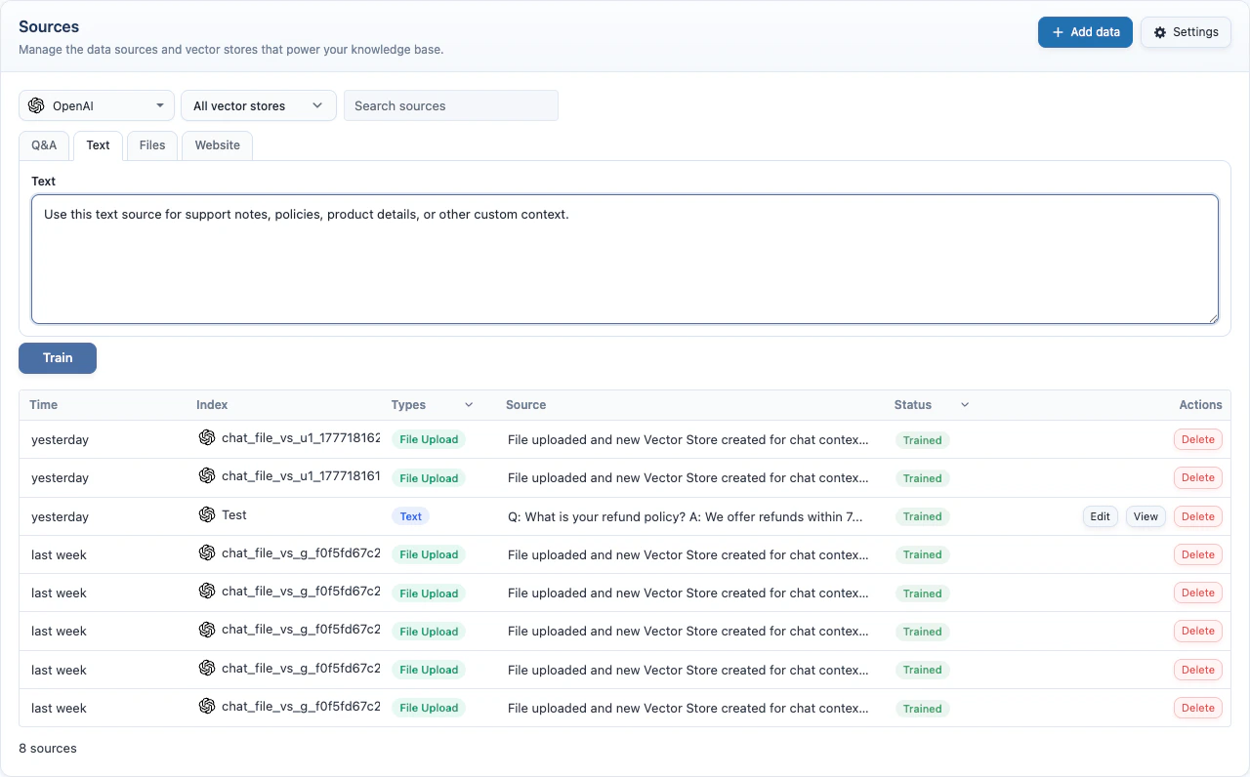This screenshot has width=1250, height=777.
Task: Click the OpenAI icon beside the Test index
Action: pos(207,514)
